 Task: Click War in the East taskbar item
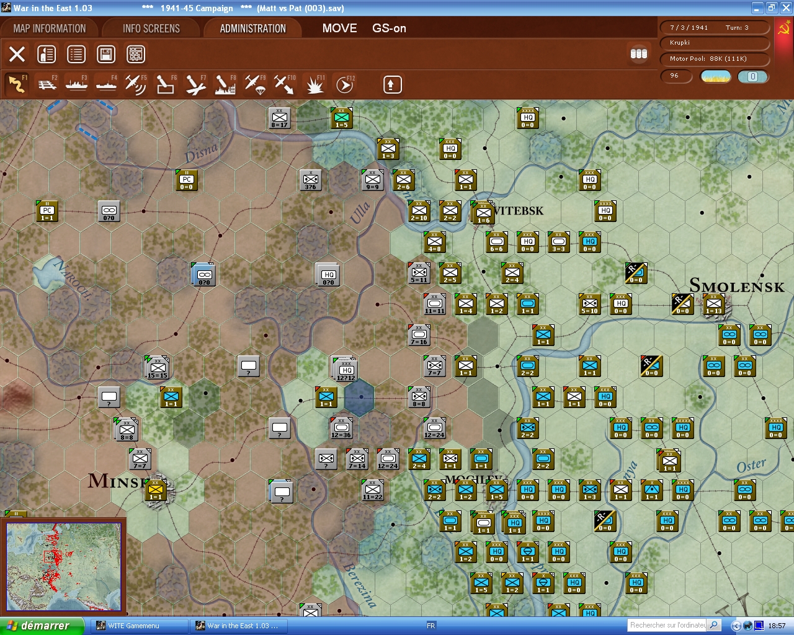click(x=238, y=626)
